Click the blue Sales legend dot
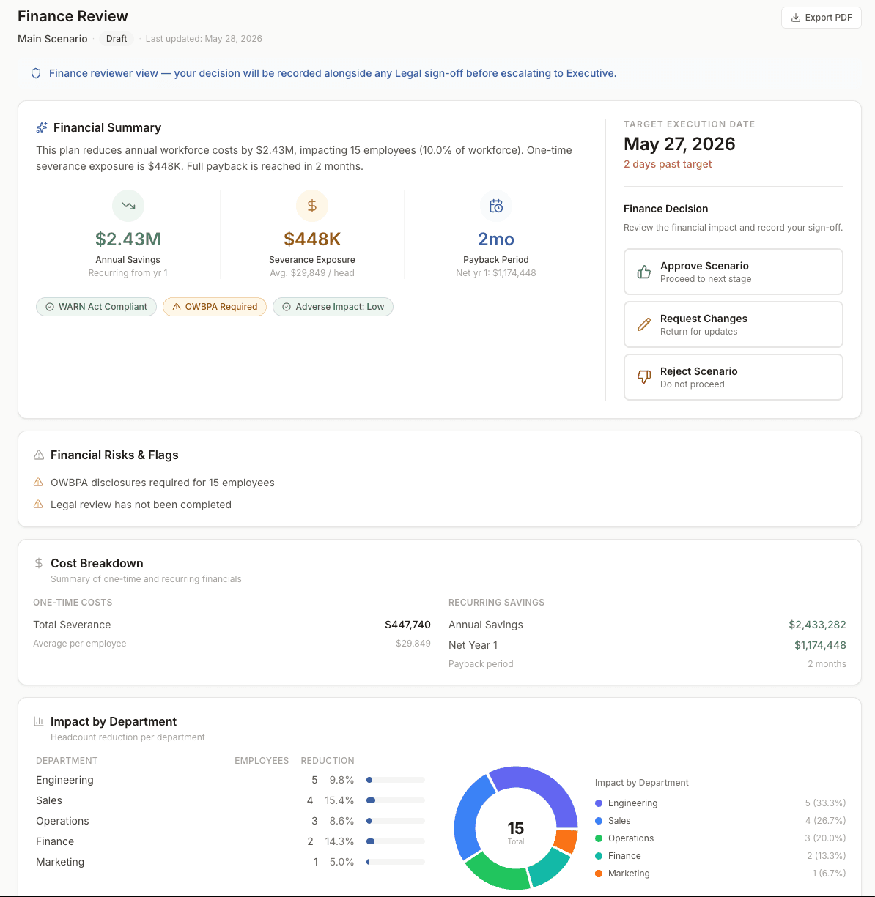 click(x=599, y=821)
